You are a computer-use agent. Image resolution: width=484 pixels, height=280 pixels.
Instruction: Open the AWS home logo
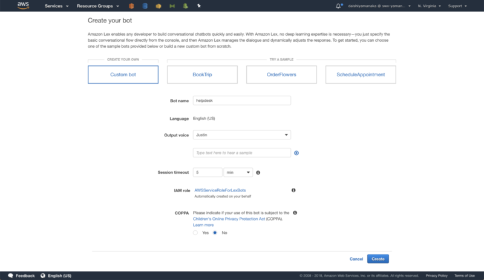(23, 5)
